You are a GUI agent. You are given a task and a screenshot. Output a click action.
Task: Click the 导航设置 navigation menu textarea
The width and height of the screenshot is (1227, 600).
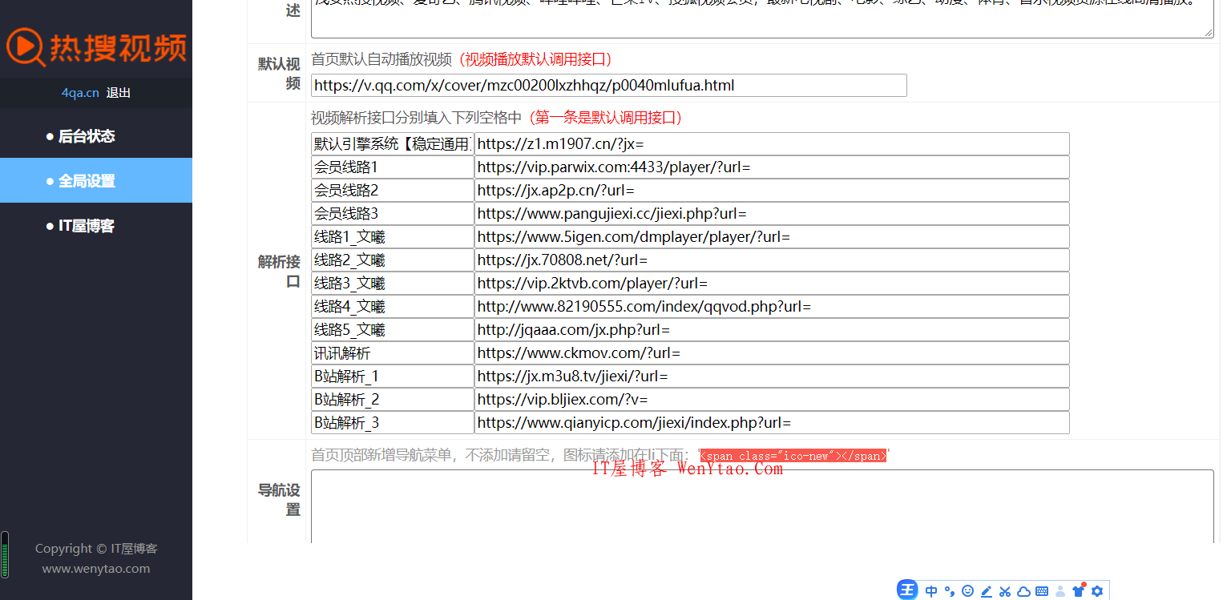click(762, 507)
